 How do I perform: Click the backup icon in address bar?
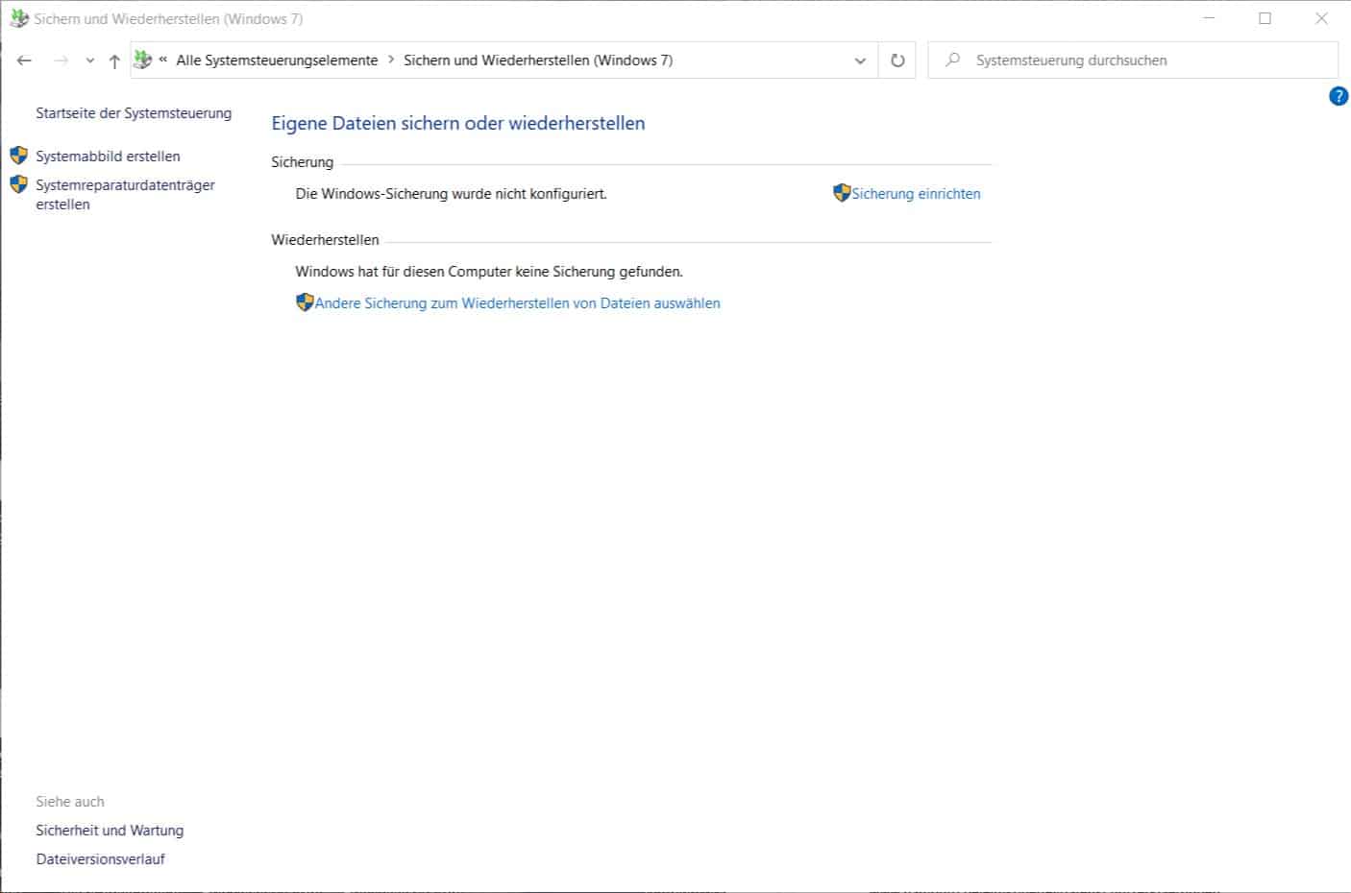(x=143, y=60)
